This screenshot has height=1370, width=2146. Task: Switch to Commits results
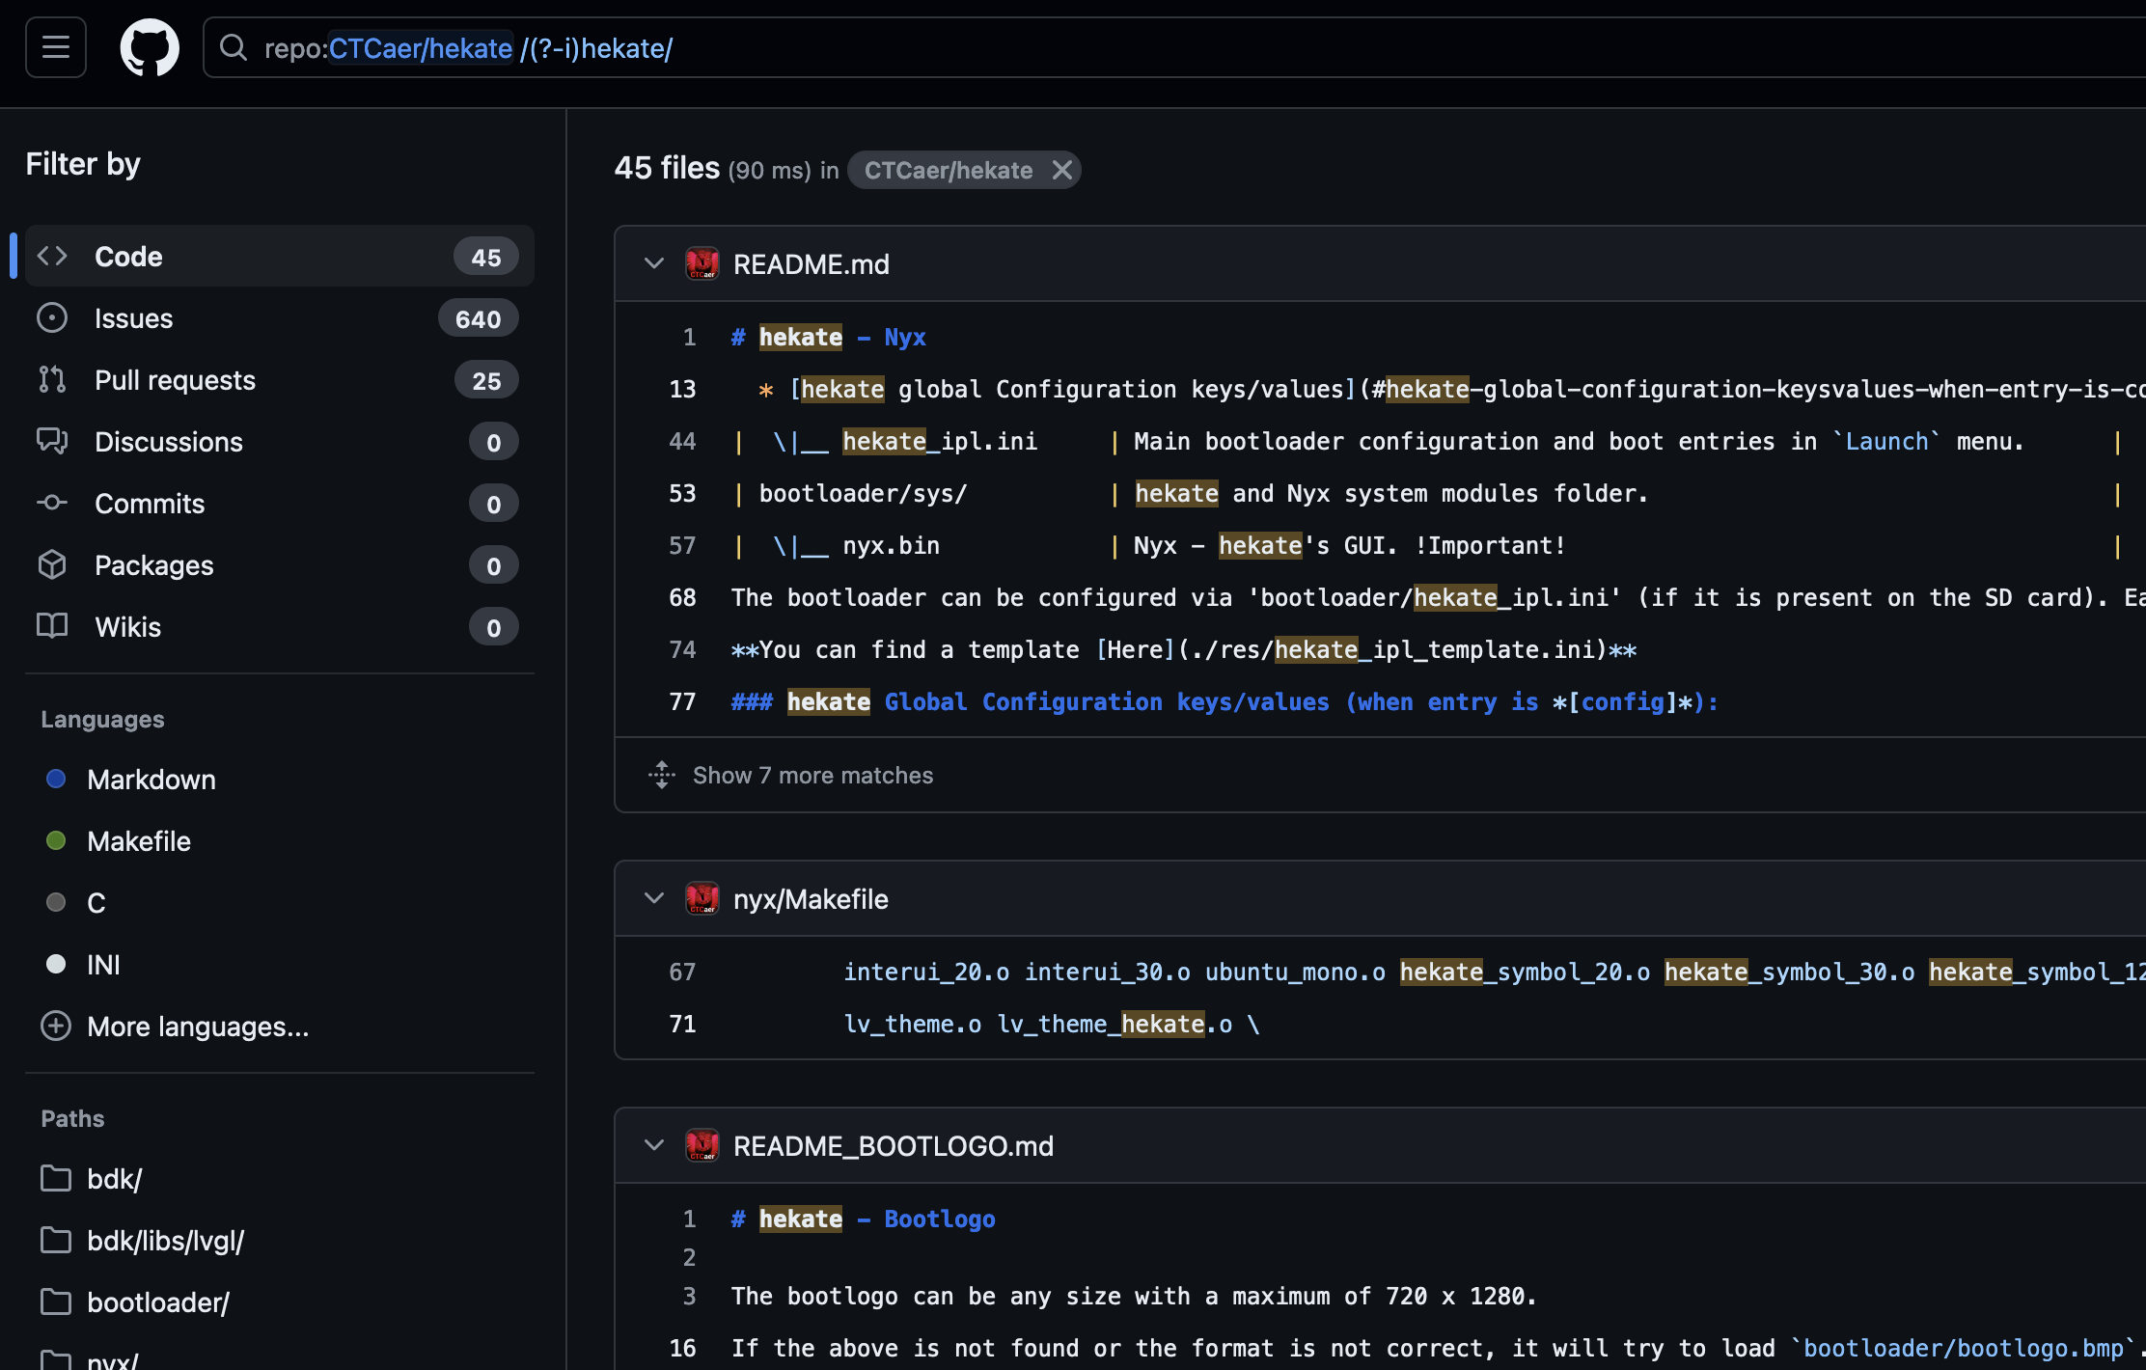point(280,503)
